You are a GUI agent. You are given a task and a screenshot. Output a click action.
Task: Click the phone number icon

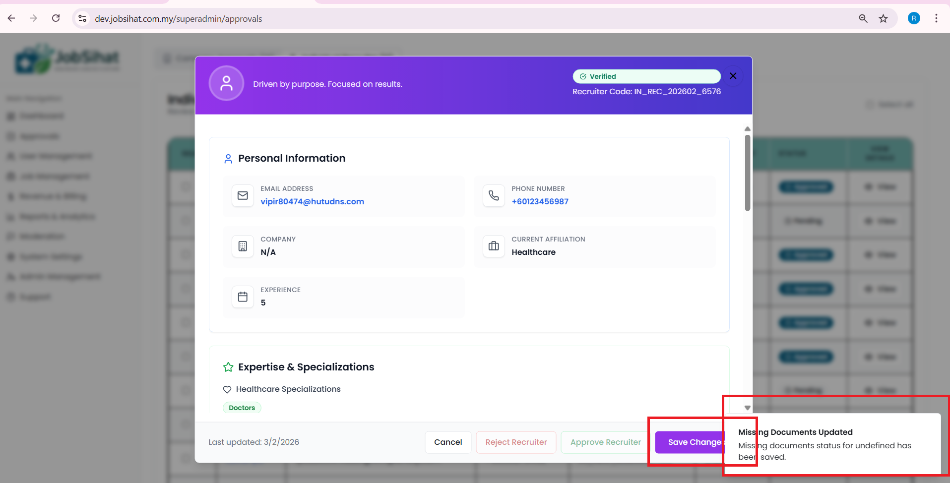494,196
